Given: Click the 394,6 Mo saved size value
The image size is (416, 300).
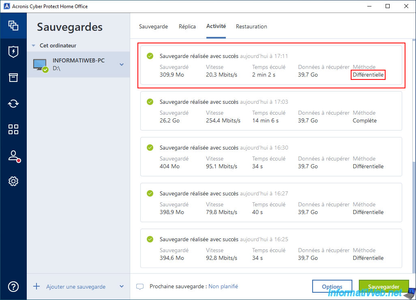Looking at the screenshot, I should (x=172, y=258).
